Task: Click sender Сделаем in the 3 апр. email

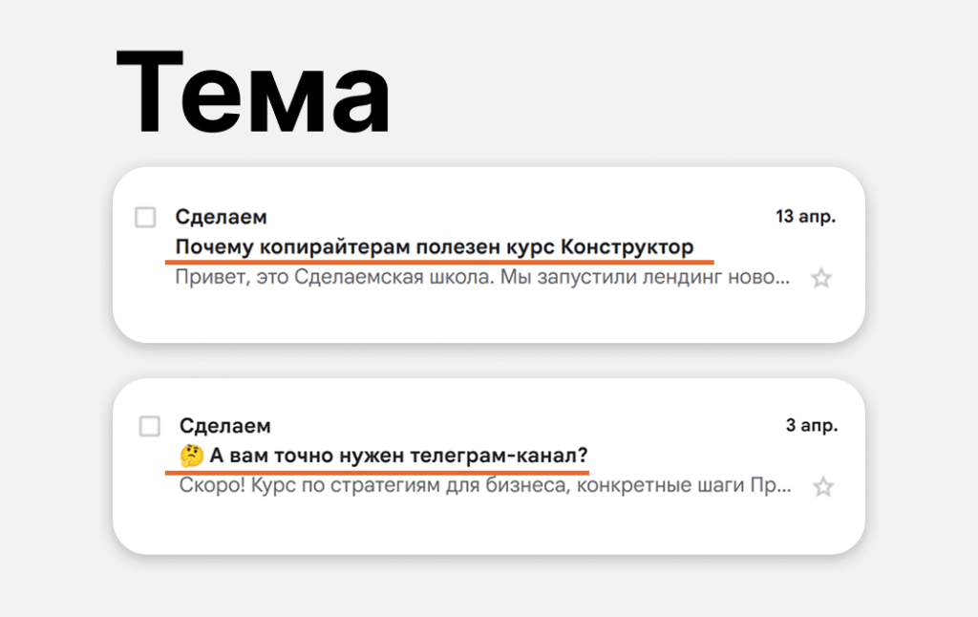Action: (x=225, y=426)
